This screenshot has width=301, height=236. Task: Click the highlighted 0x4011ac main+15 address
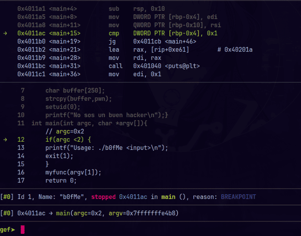click(x=49, y=33)
